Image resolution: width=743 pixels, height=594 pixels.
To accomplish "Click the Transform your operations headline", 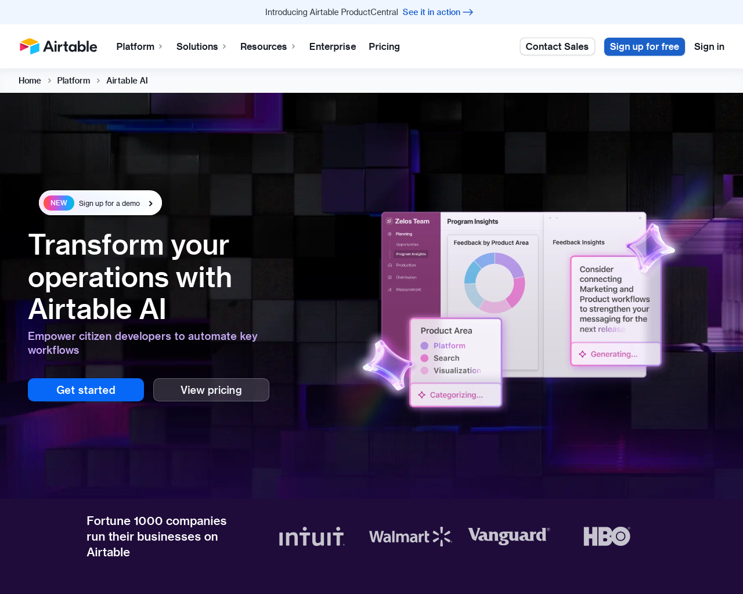I will (130, 277).
